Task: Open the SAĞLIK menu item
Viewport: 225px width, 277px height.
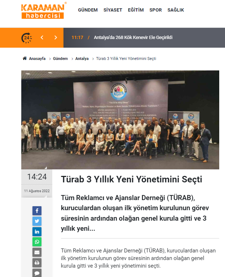Action: (x=176, y=10)
